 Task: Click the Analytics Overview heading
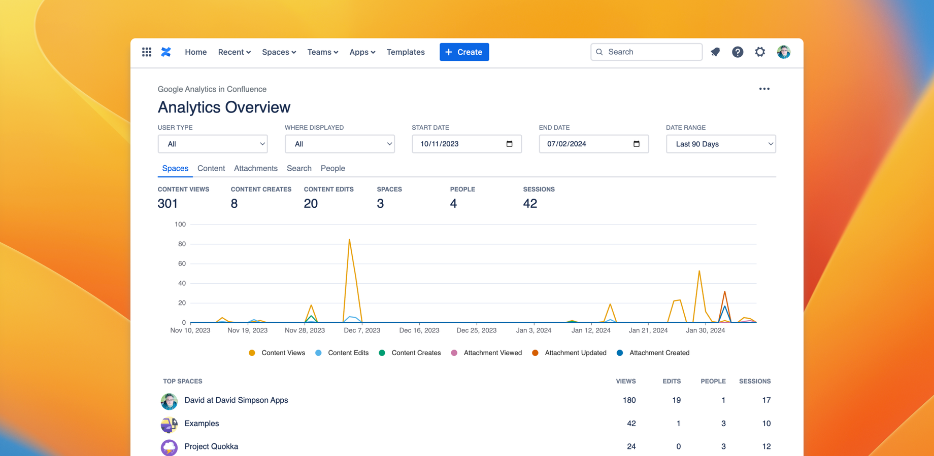pos(224,107)
